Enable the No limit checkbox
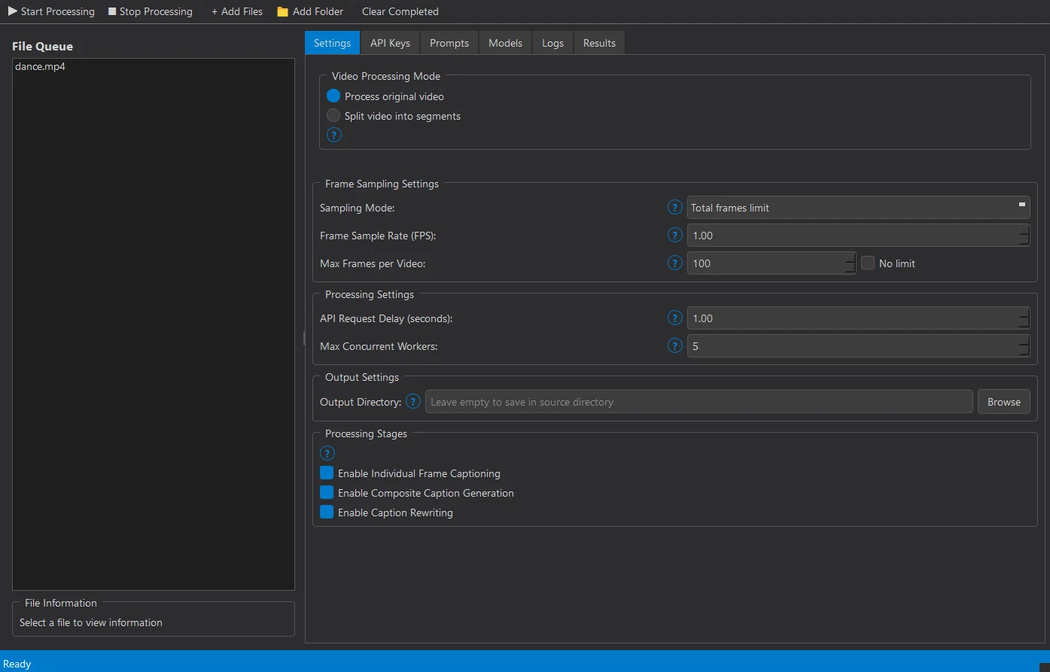The image size is (1050, 672). pyautogui.click(x=868, y=263)
